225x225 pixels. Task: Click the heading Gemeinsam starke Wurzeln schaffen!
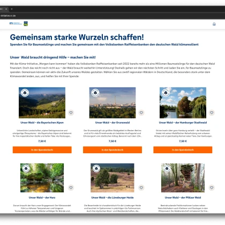(77, 37)
